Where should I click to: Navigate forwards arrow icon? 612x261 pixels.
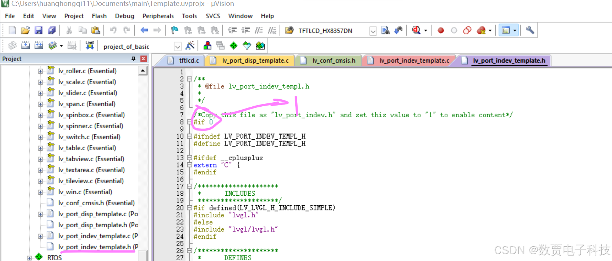click(x=157, y=30)
